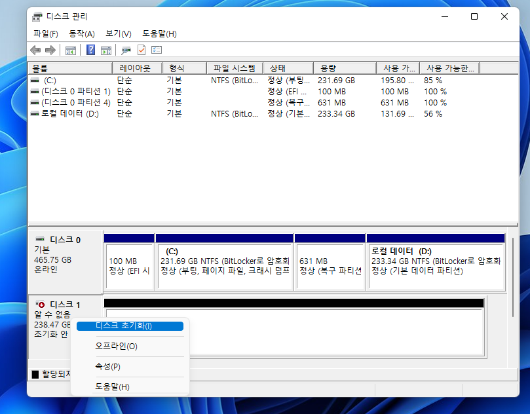530x414 pixels.
Task: Sort by the 형식 column header
Action: pos(184,68)
